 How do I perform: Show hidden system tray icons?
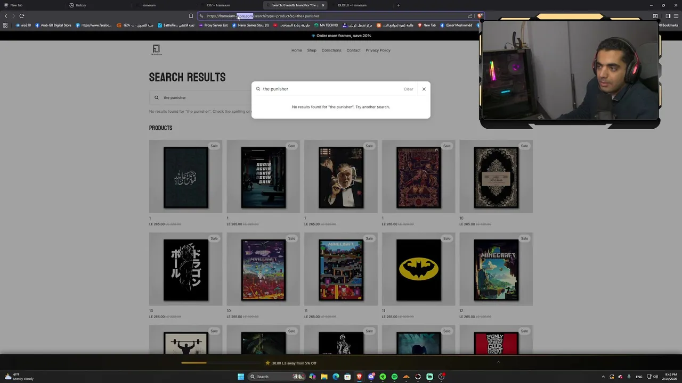point(603,377)
